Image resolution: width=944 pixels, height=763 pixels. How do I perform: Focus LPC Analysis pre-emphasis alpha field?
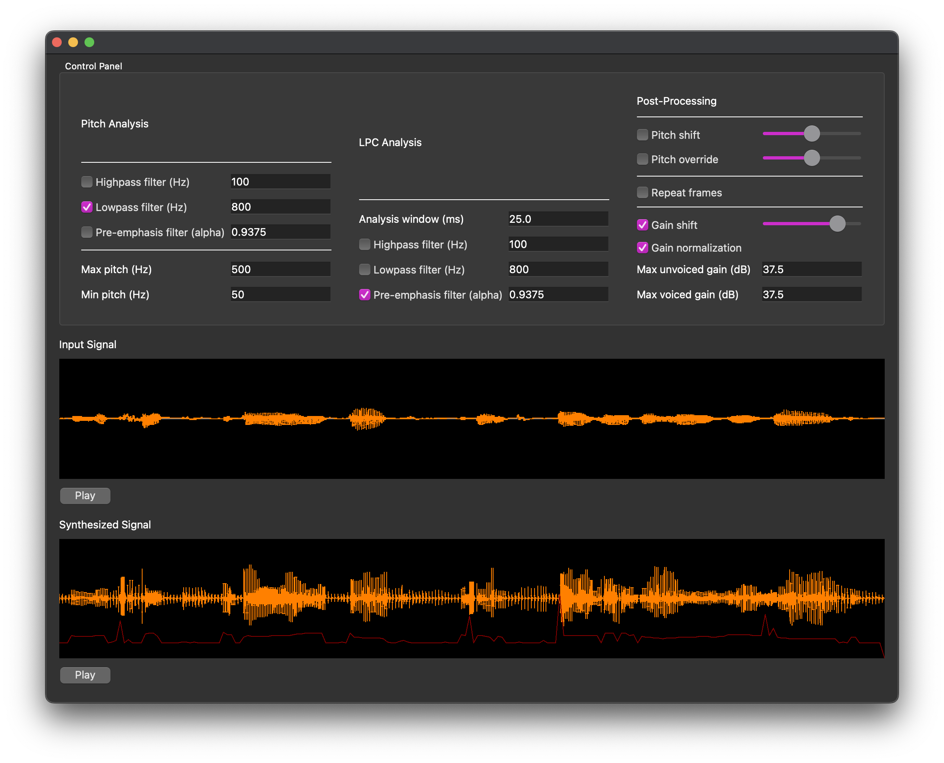pos(559,294)
